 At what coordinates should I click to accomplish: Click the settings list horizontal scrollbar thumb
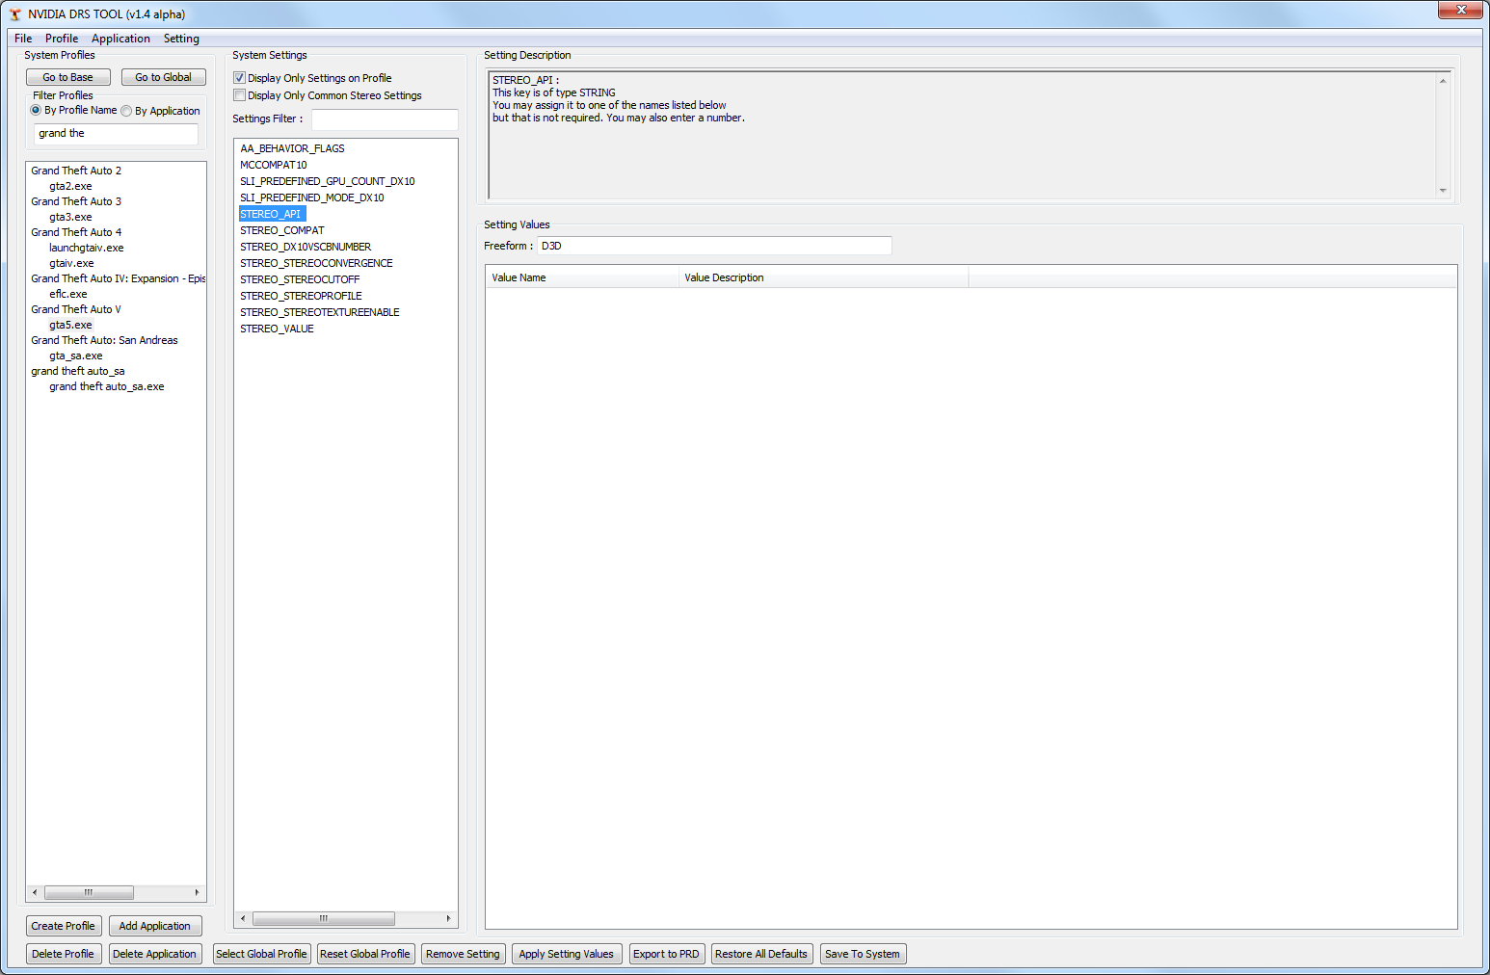coord(324,919)
